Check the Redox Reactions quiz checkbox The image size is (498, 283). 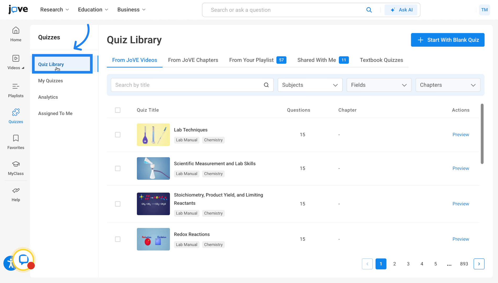click(118, 239)
